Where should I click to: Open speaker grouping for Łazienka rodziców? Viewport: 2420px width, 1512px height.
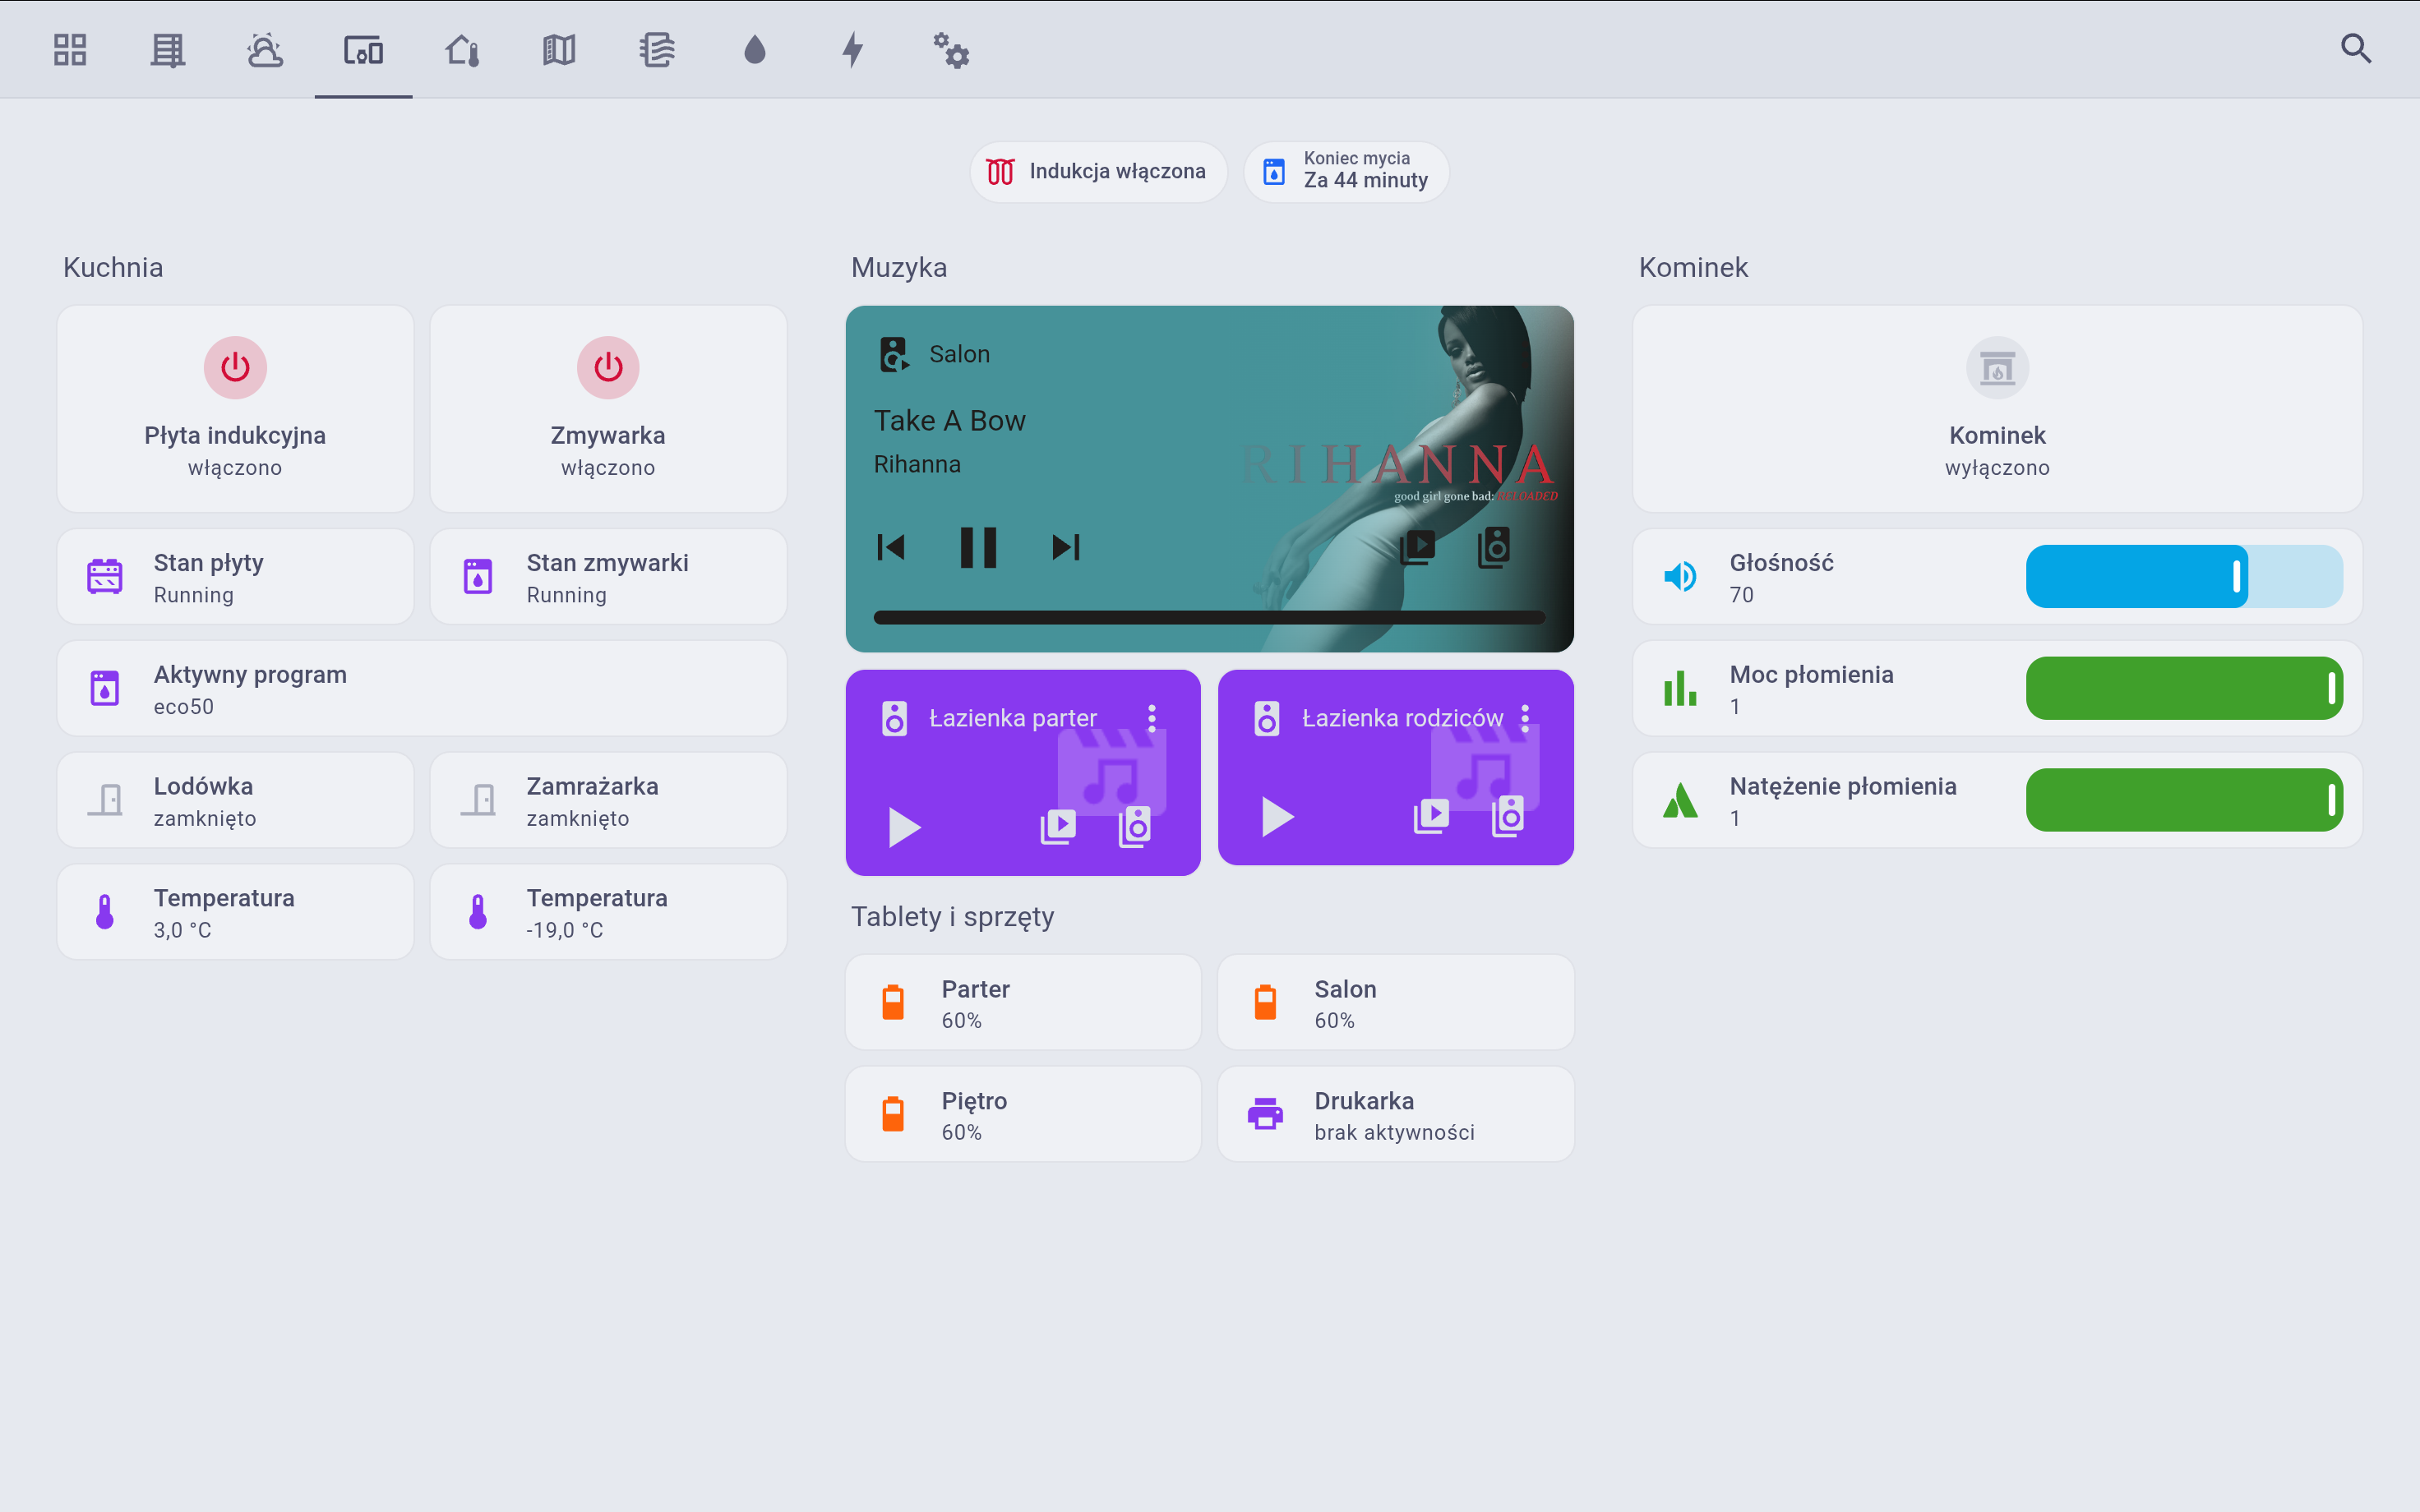coord(1508,816)
